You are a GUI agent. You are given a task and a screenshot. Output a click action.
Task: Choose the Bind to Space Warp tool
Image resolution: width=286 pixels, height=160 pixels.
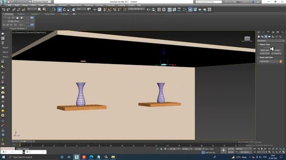coord(24,10)
